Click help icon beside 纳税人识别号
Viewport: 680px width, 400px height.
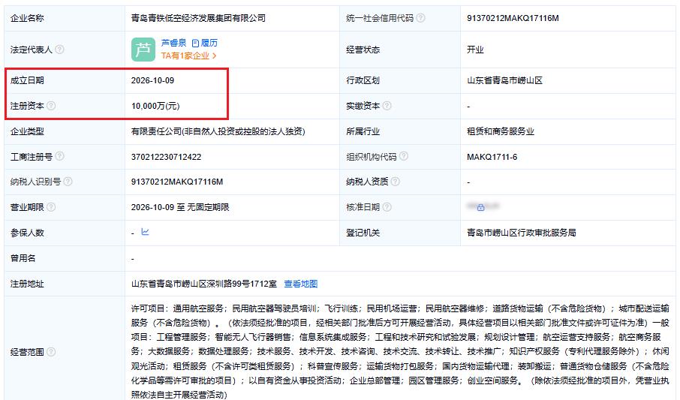pyautogui.click(x=68, y=182)
